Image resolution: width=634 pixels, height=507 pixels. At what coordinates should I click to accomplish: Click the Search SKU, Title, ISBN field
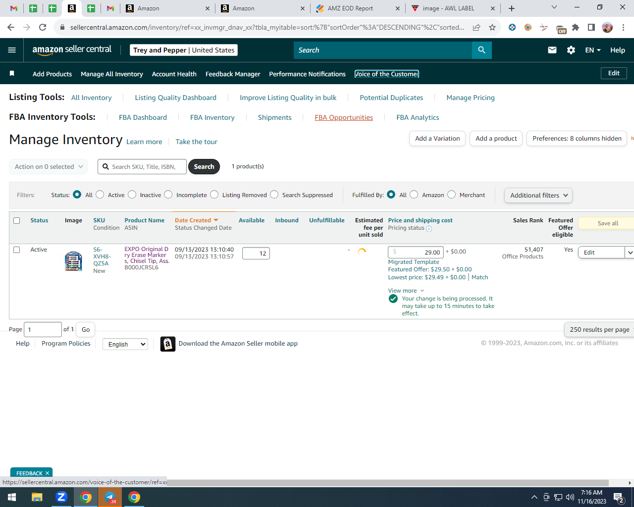[x=142, y=167]
